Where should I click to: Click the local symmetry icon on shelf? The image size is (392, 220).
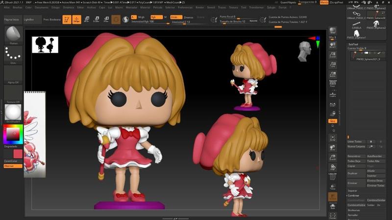333,105
